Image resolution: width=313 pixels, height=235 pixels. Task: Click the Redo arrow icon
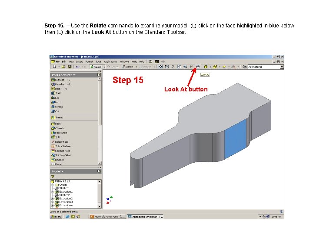pyautogui.click(x=84, y=67)
